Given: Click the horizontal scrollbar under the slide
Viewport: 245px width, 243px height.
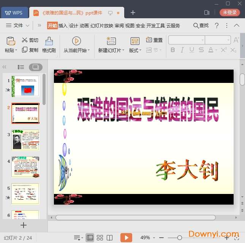Looking at the screenshot, I should [136, 218].
